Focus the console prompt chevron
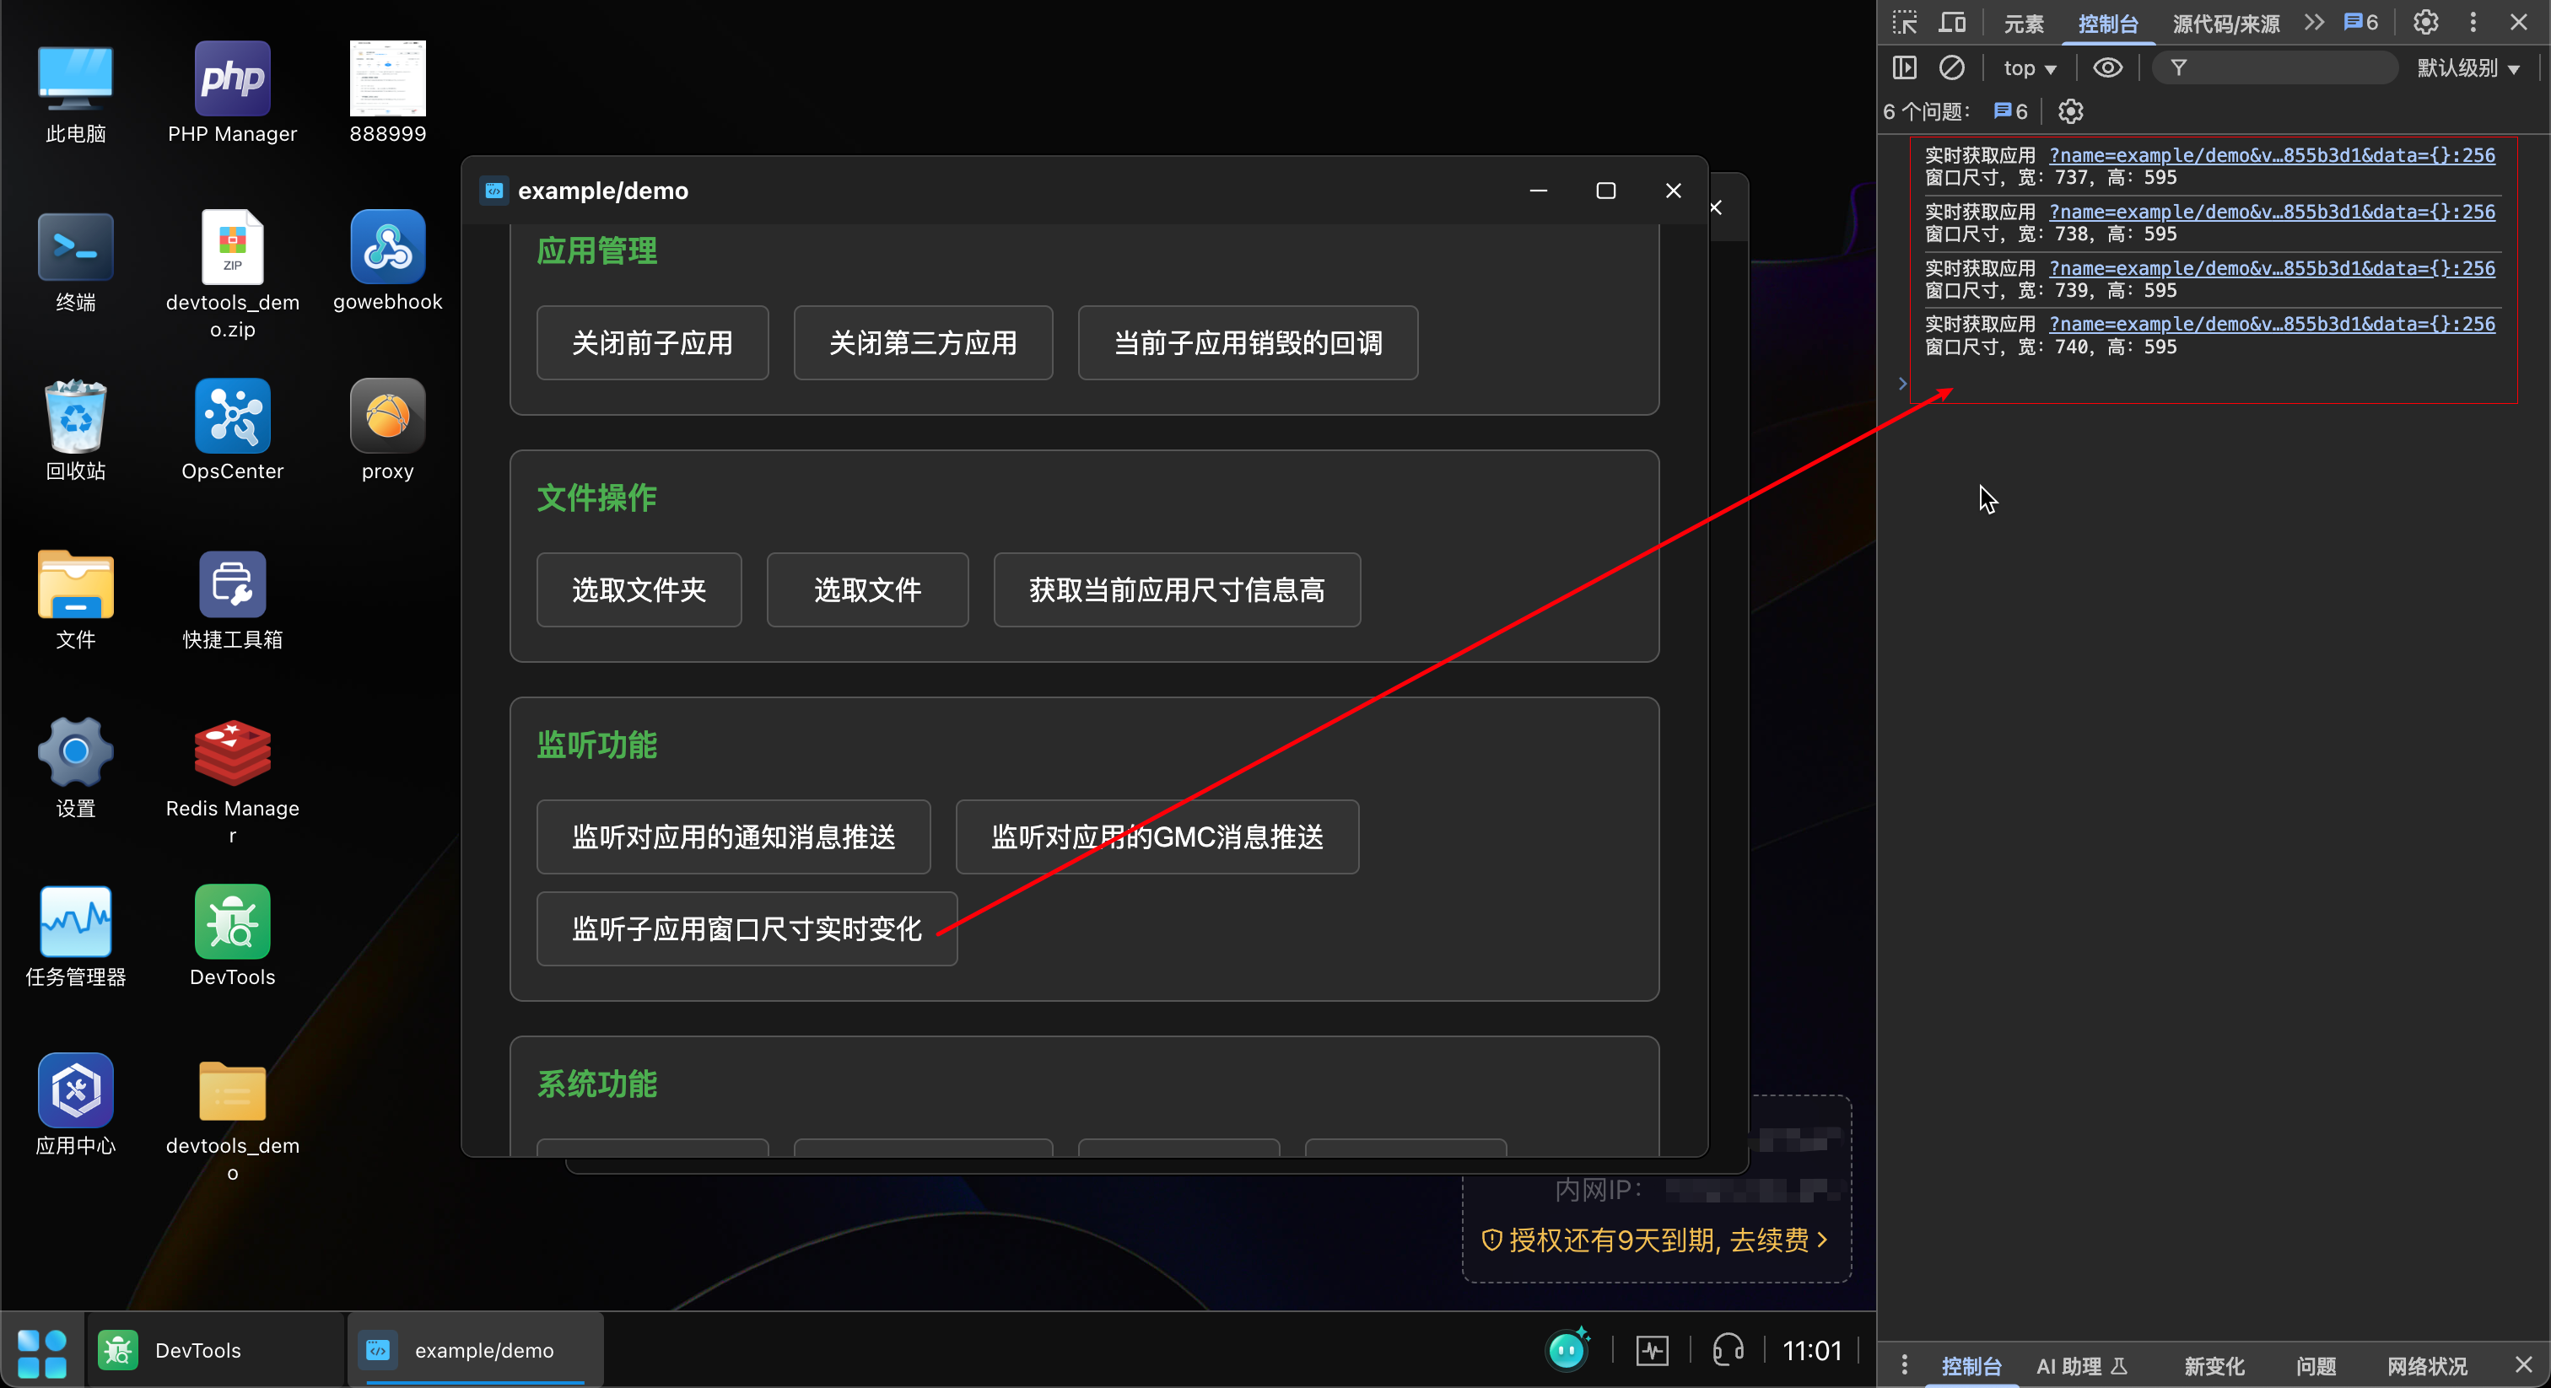The image size is (2551, 1388). [x=1902, y=383]
